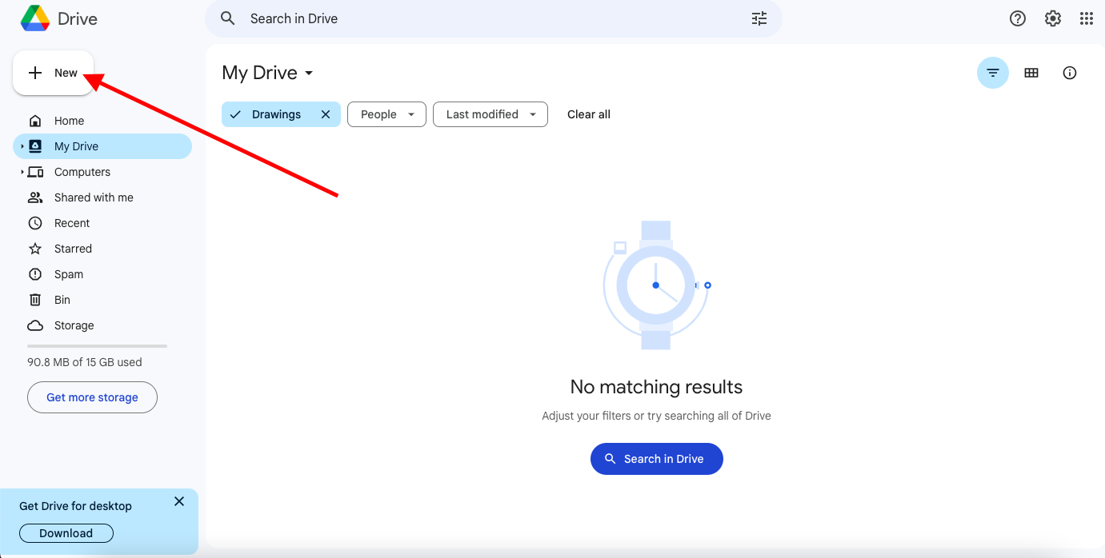Click Get more storage

[x=92, y=397]
